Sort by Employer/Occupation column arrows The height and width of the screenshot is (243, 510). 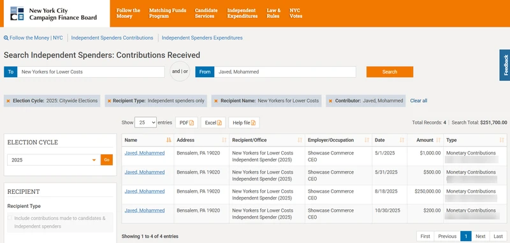[367, 140]
